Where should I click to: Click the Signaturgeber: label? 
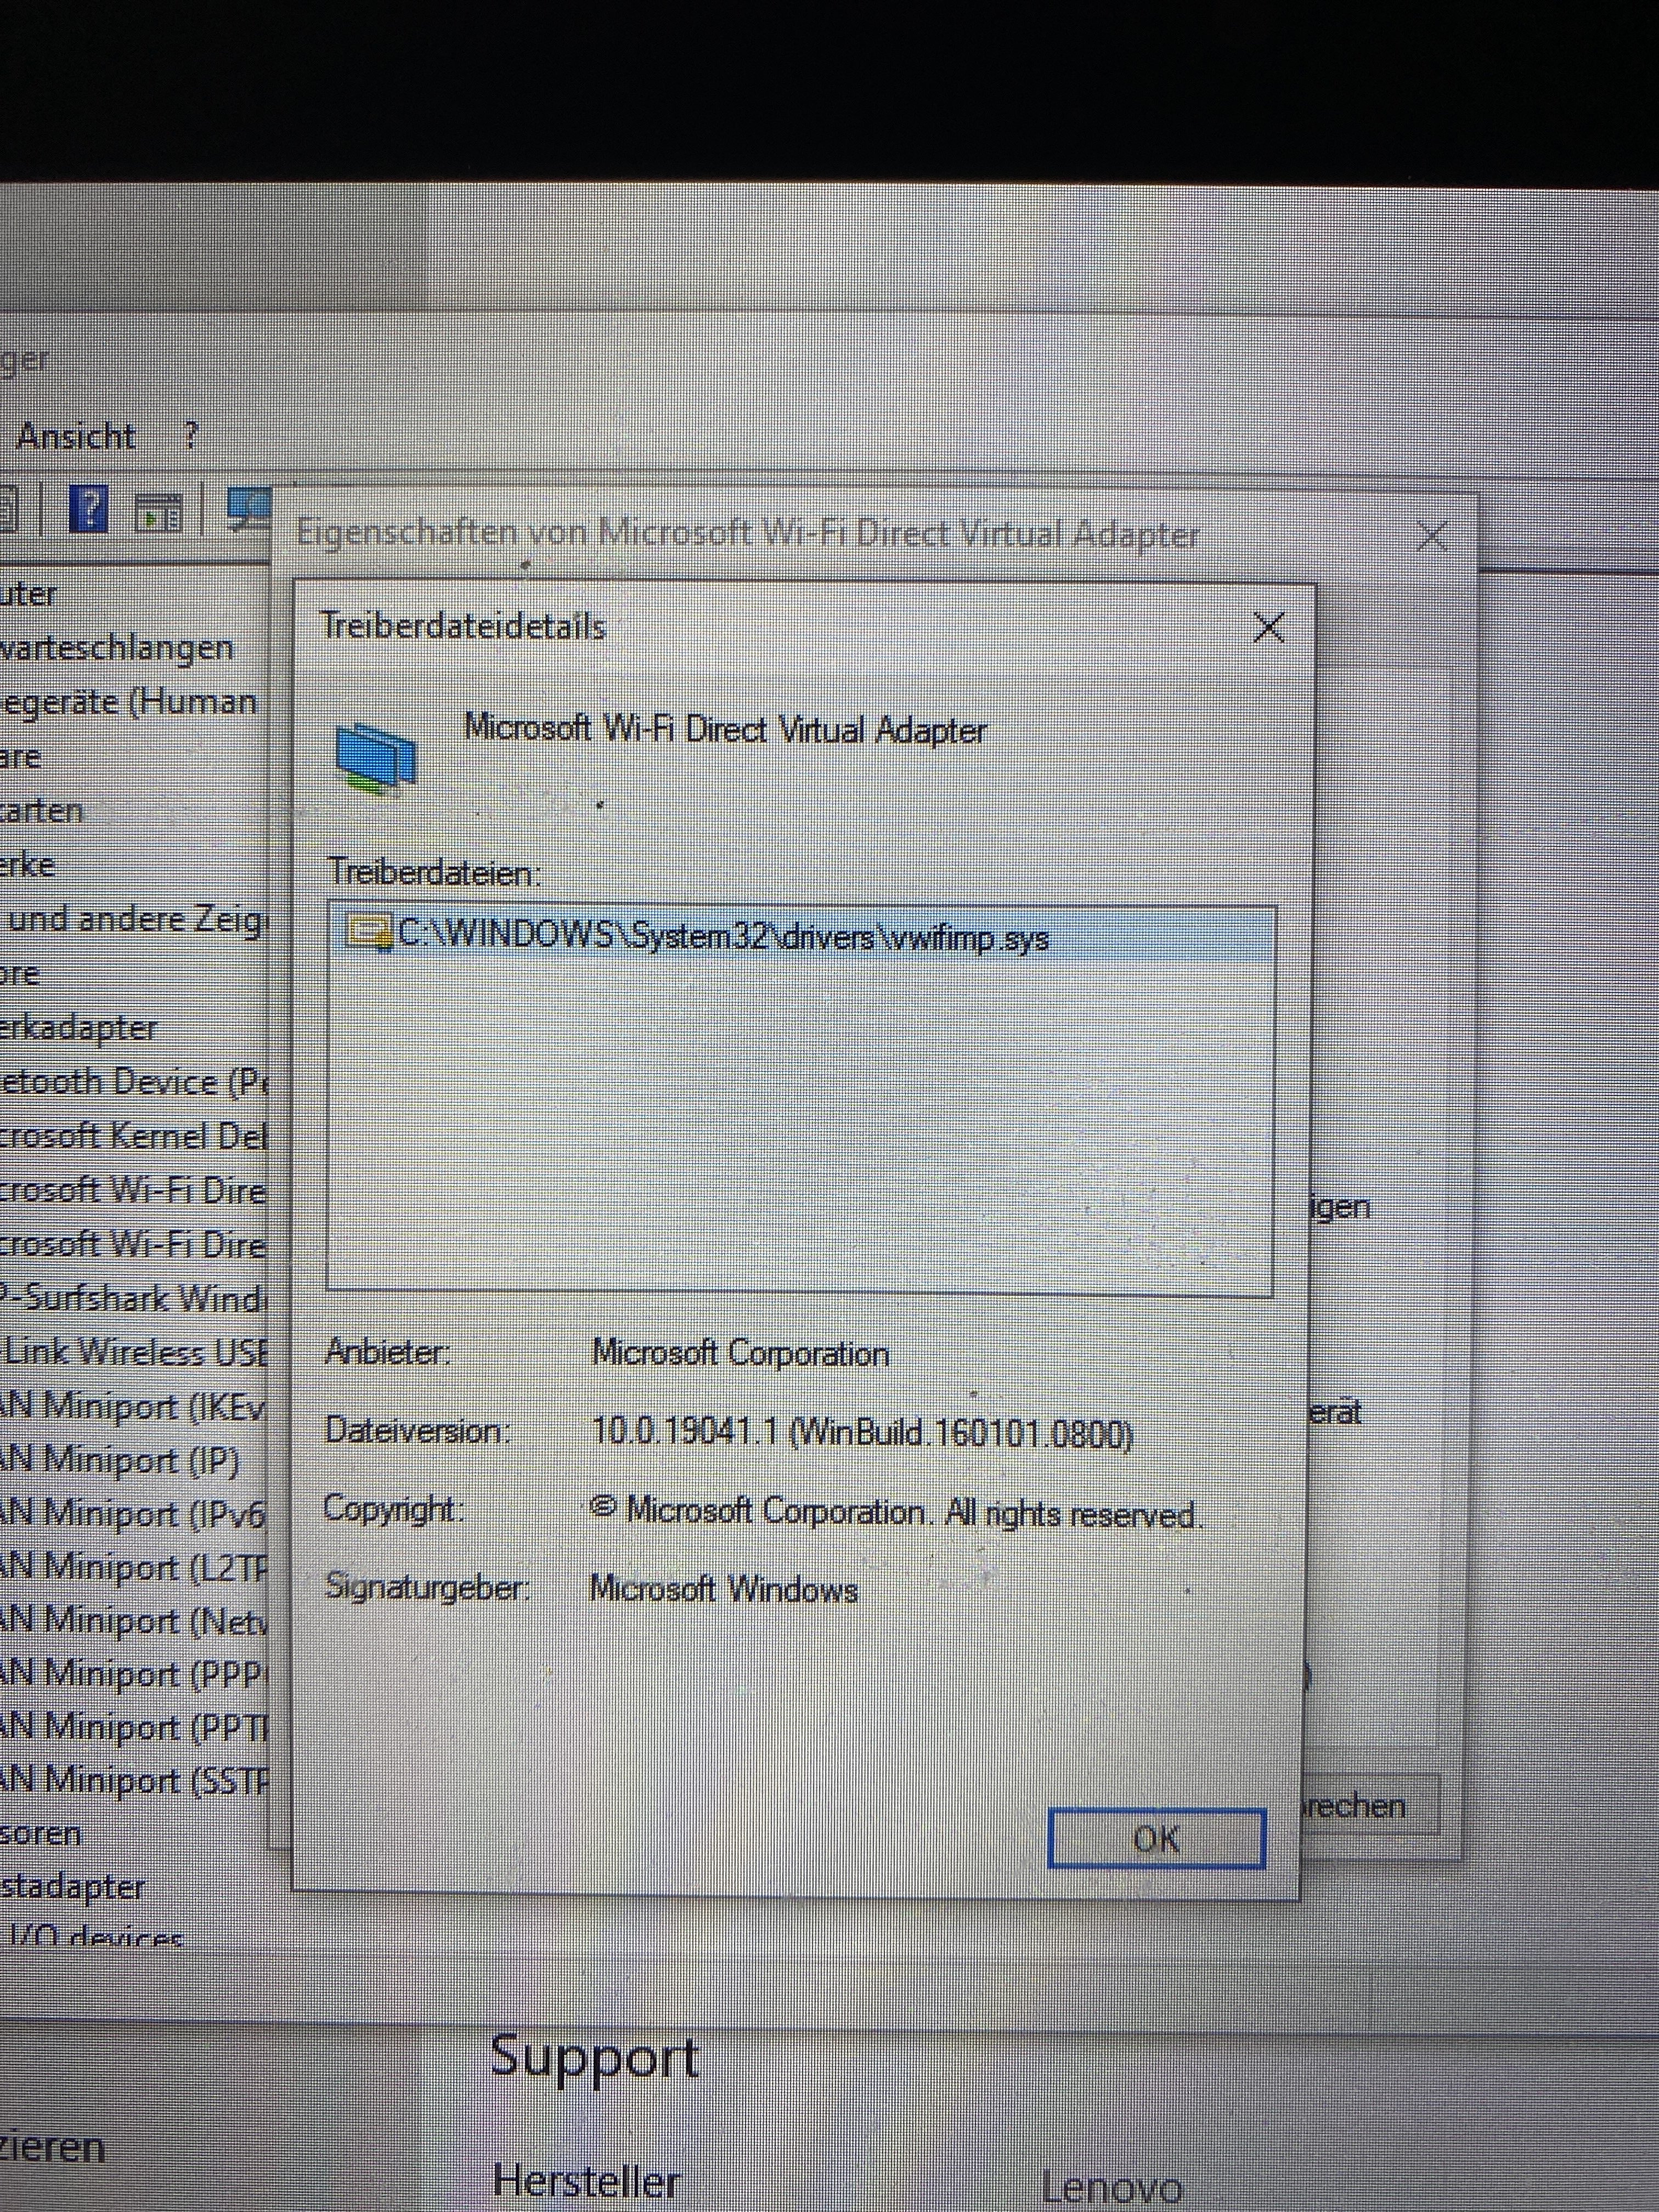click(x=427, y=1587)
